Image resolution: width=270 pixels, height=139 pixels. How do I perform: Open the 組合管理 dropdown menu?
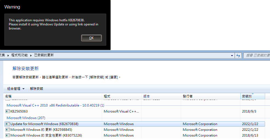click(16, 88)
